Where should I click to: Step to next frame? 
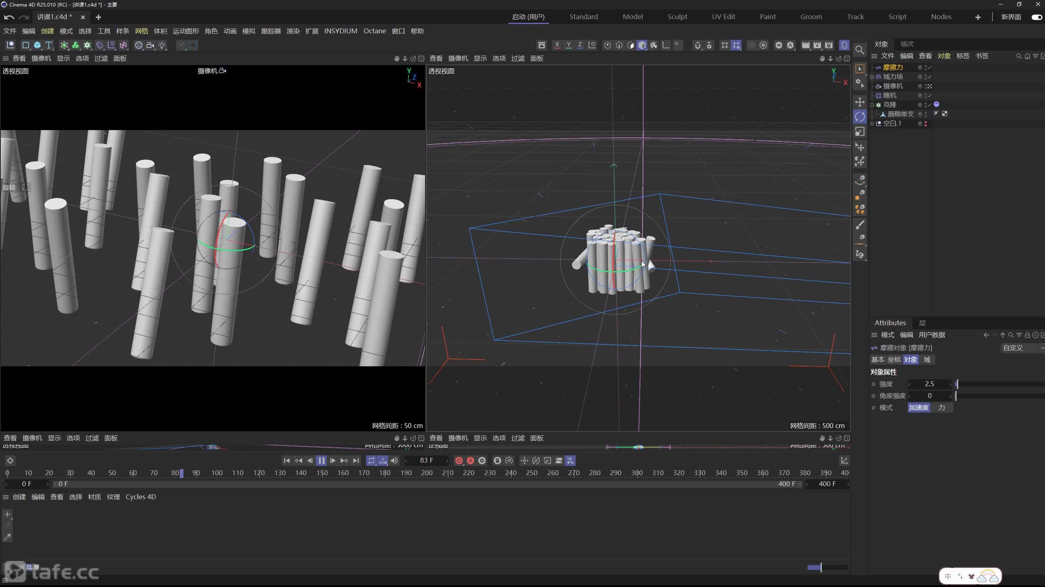coord(333,461)
